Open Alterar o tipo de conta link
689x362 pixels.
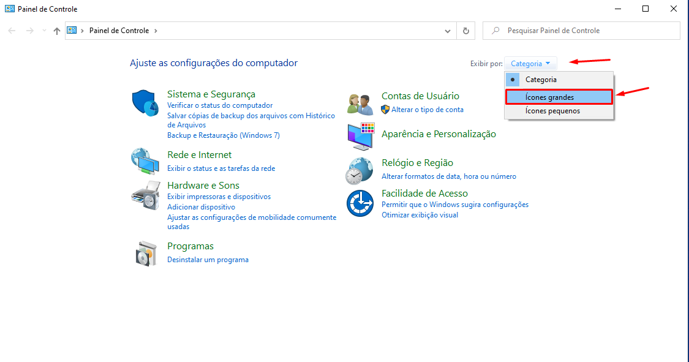point(427,110)
